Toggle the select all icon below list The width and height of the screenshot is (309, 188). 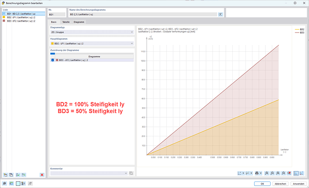click(x=18, y=175)
